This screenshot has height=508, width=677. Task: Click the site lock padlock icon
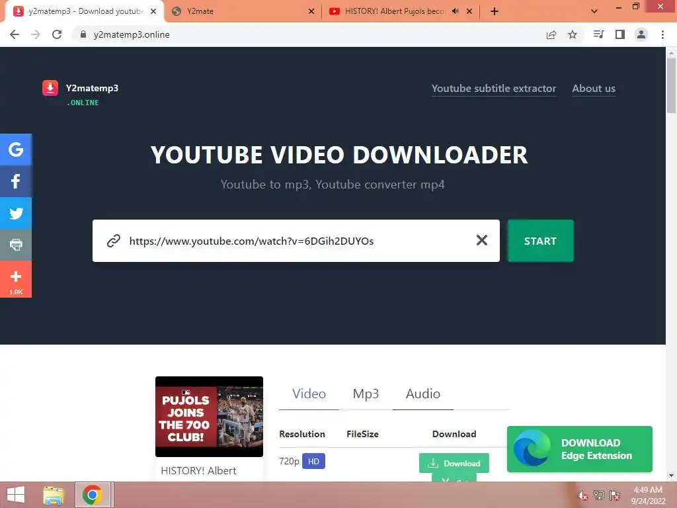coord(83,34)
